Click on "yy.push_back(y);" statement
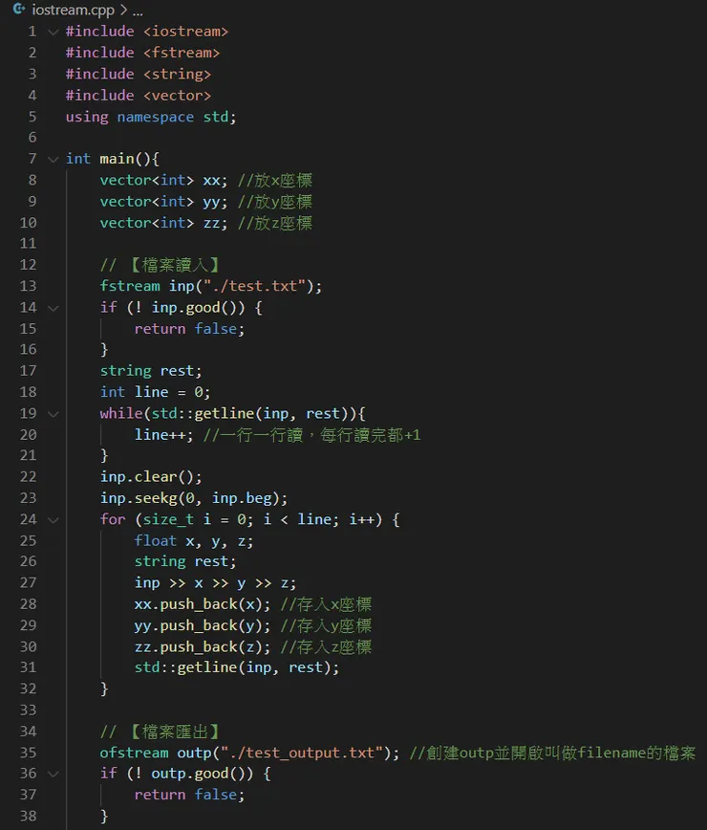 tap(202, 625)
